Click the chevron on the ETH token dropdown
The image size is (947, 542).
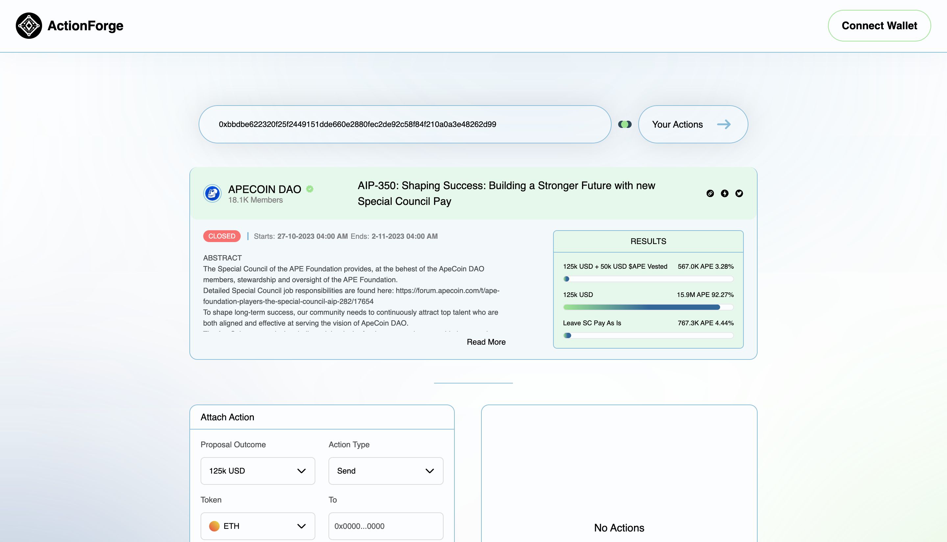[x=302, y=526]
